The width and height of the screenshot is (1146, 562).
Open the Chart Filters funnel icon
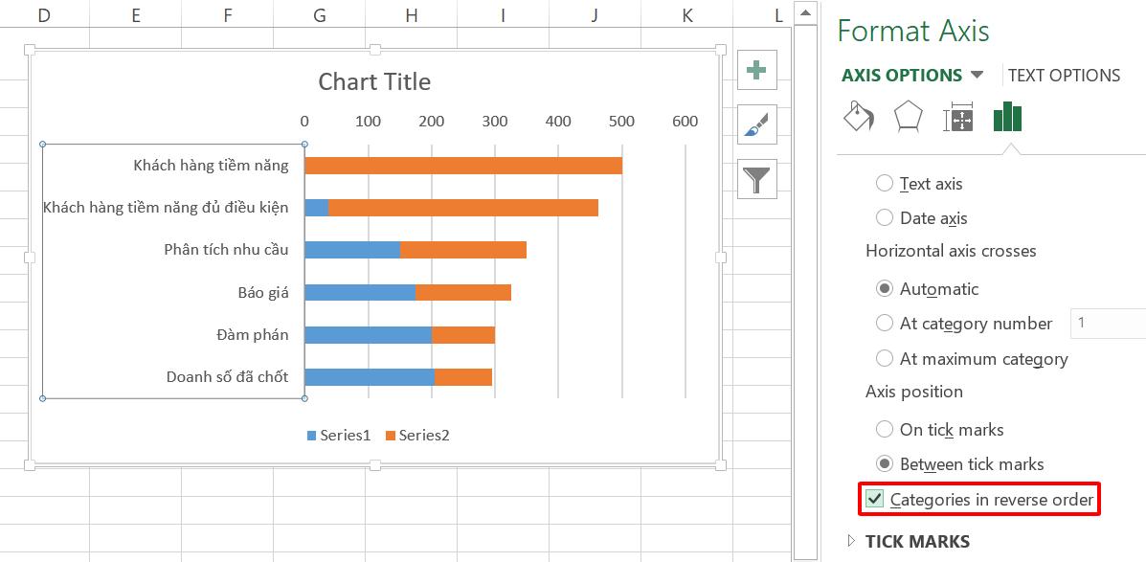click(755, 178)
